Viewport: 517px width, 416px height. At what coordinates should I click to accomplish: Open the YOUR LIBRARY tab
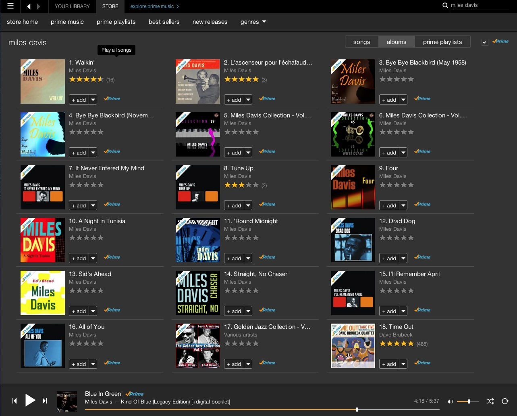[x=72, y=6]
